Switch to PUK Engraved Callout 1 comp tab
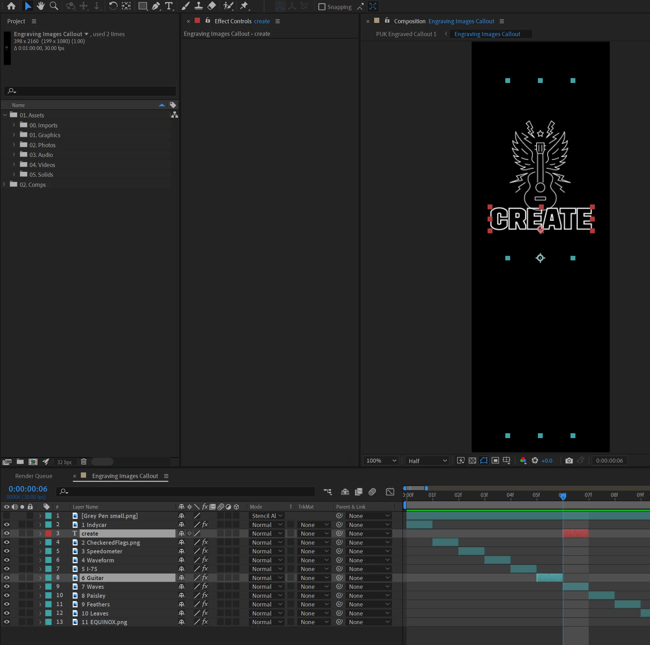The image size is (650, 645). 406,34
